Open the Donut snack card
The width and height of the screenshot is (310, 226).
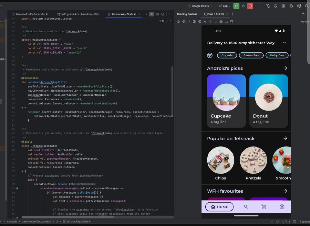tap(268, 101)
